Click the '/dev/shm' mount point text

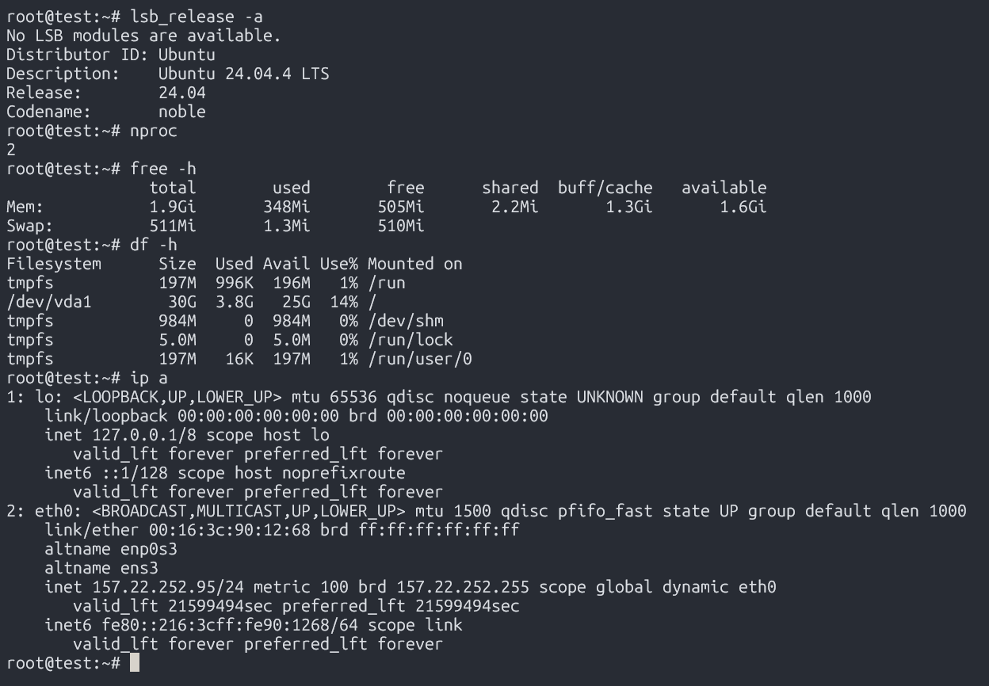coord(406,321)
